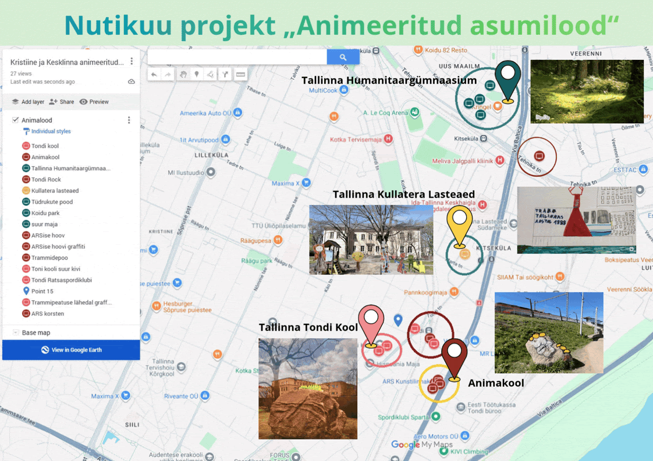Click the Pannkoogimaja restaurant marker
653x461 pixels.
point(454,292)
